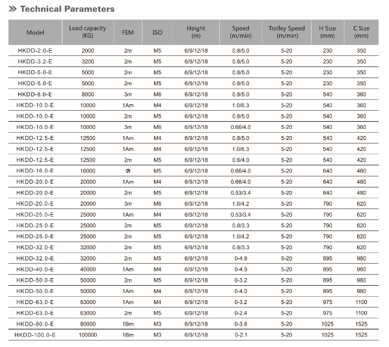
Task: Click H Size 640 in HKDD-16.0-E row
Action: pos(327,171)
